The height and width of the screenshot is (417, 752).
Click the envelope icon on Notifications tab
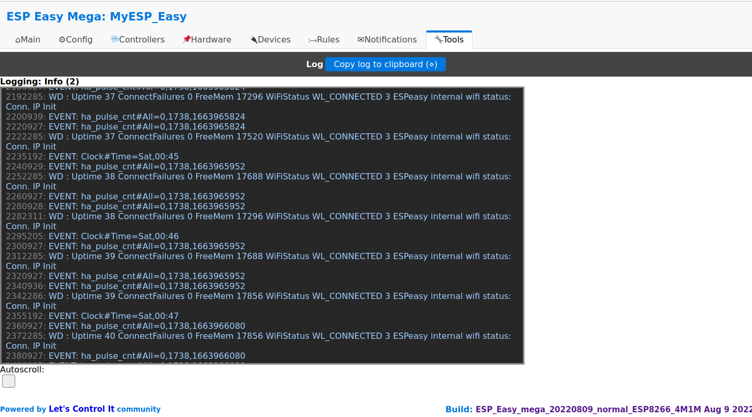(x=361, y=40)
